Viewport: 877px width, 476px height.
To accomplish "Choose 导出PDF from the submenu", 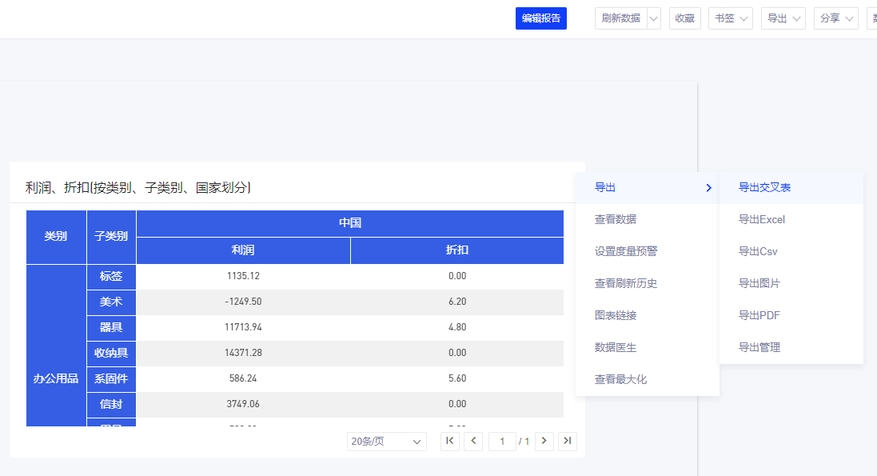I will [759, 315].
